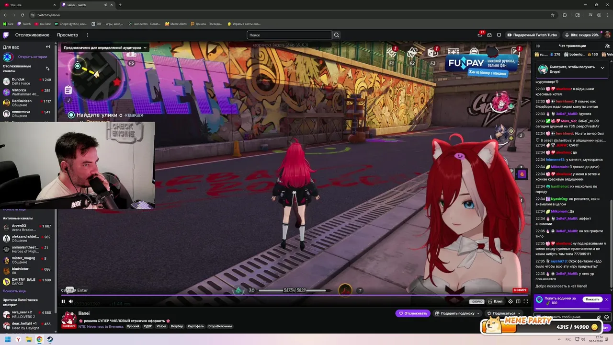Open the NTE: Neverness to Everness category
The height and width of the screenshot is (345, 613).
click(x=101, y=326)
